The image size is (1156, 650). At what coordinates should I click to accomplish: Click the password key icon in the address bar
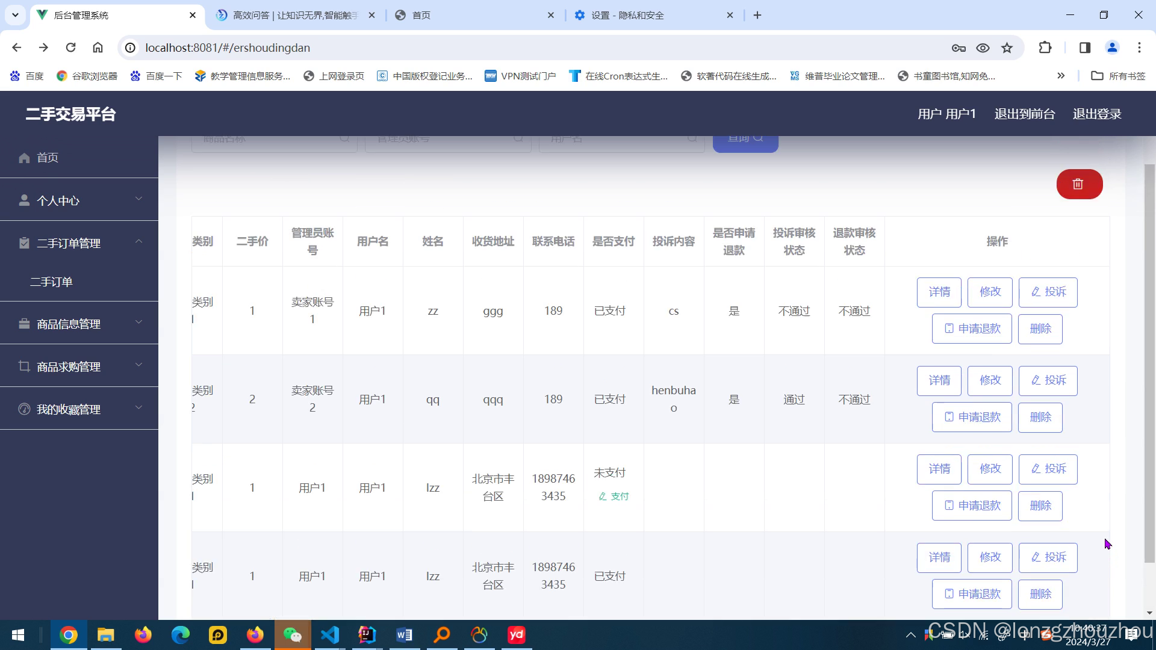tap(959, 48)
